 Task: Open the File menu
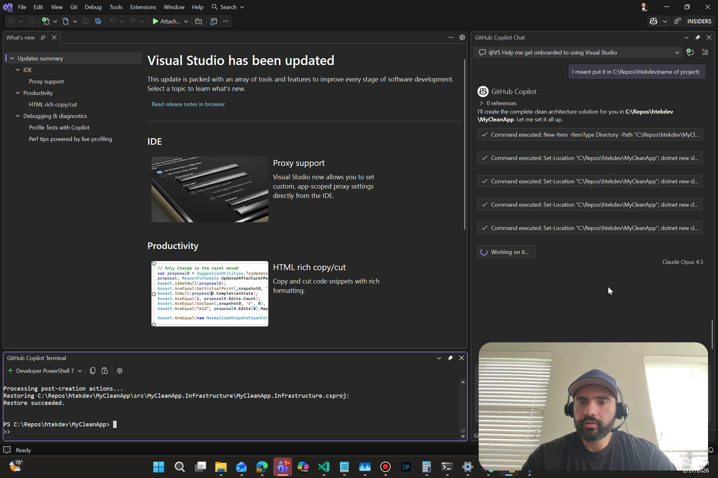point(22,7)
